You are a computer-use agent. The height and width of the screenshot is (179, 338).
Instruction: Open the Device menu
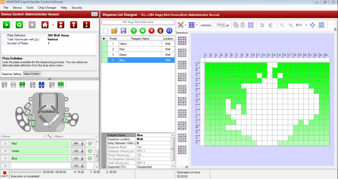pos(17,8)
